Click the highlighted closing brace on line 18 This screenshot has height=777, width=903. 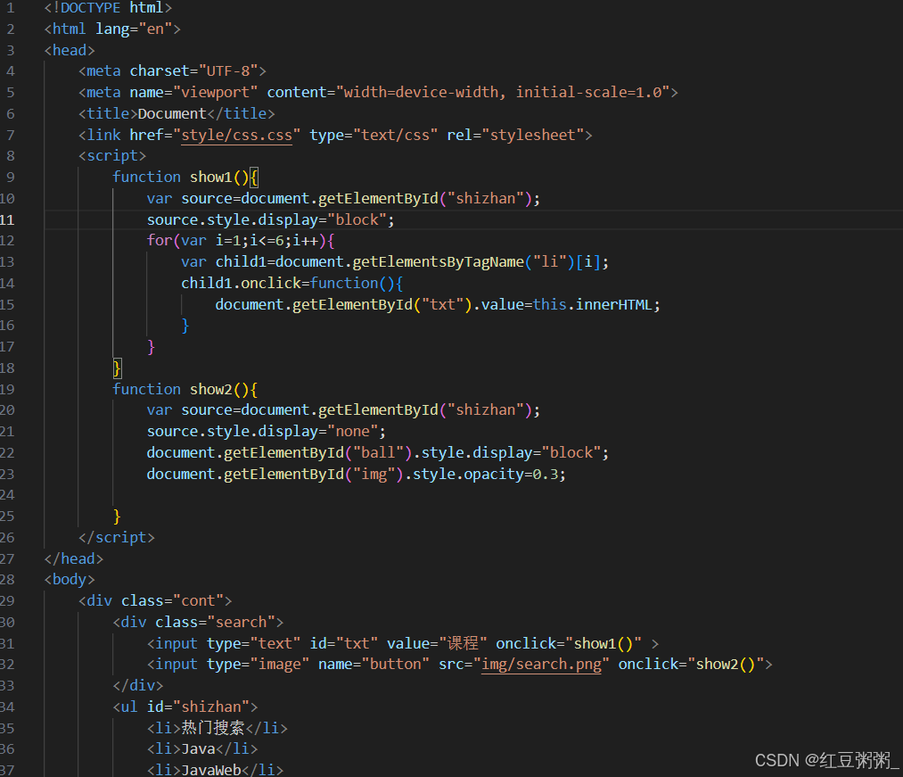(117, 368)
